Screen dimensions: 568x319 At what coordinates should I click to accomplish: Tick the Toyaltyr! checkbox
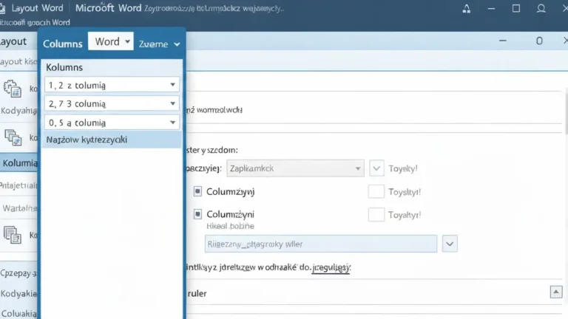376,215
